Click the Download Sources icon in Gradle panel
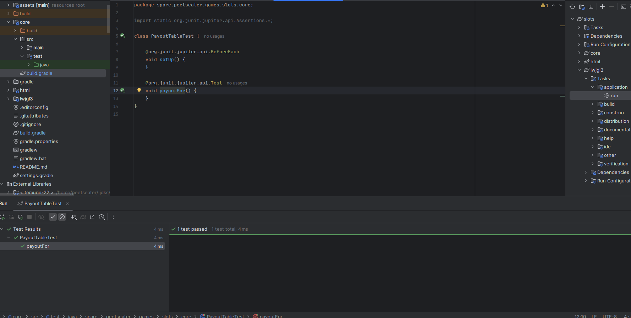This screenshot has height=318, width=631. tap(591, 7)
